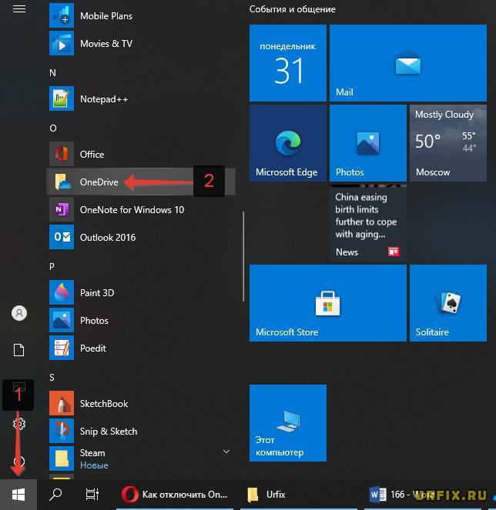Screen dimensions: 496x510
Task: Switch to Word document on taskbar
Action: (422, 495)
